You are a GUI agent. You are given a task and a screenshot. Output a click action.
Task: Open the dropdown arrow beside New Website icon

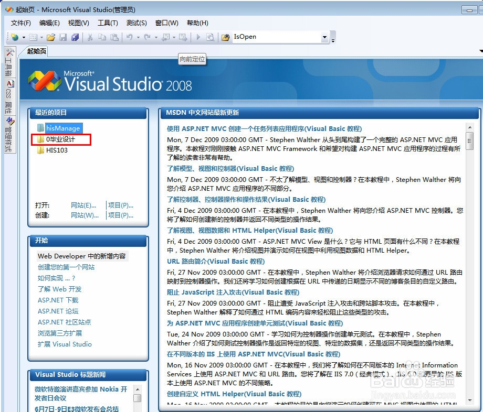24,38
